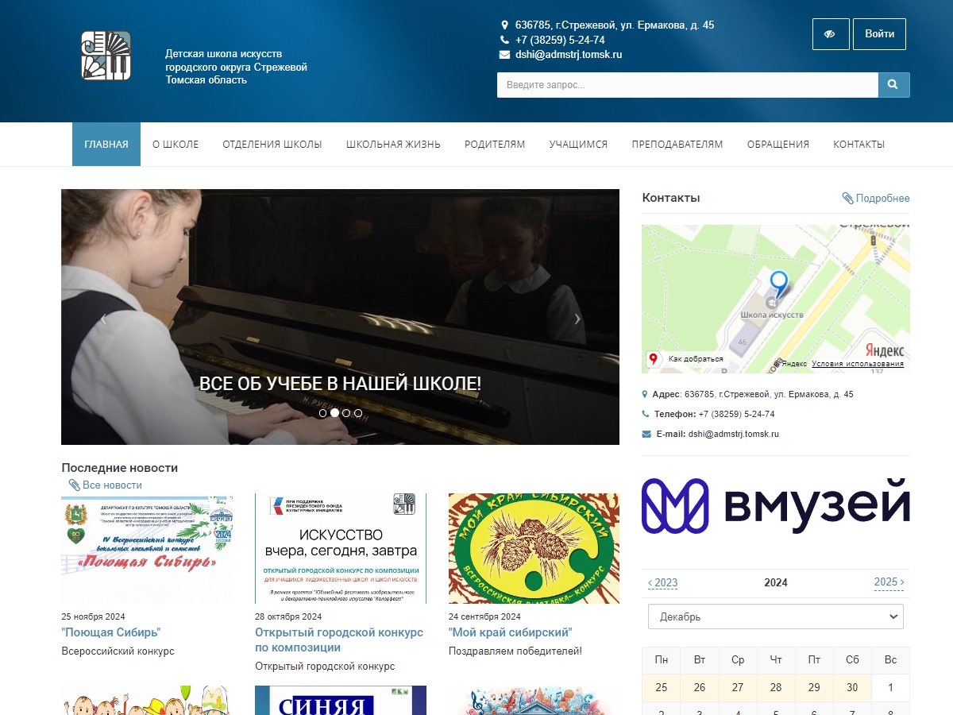Select the second slider dot indicator
The image size is (953, 715).
point(334,413)
